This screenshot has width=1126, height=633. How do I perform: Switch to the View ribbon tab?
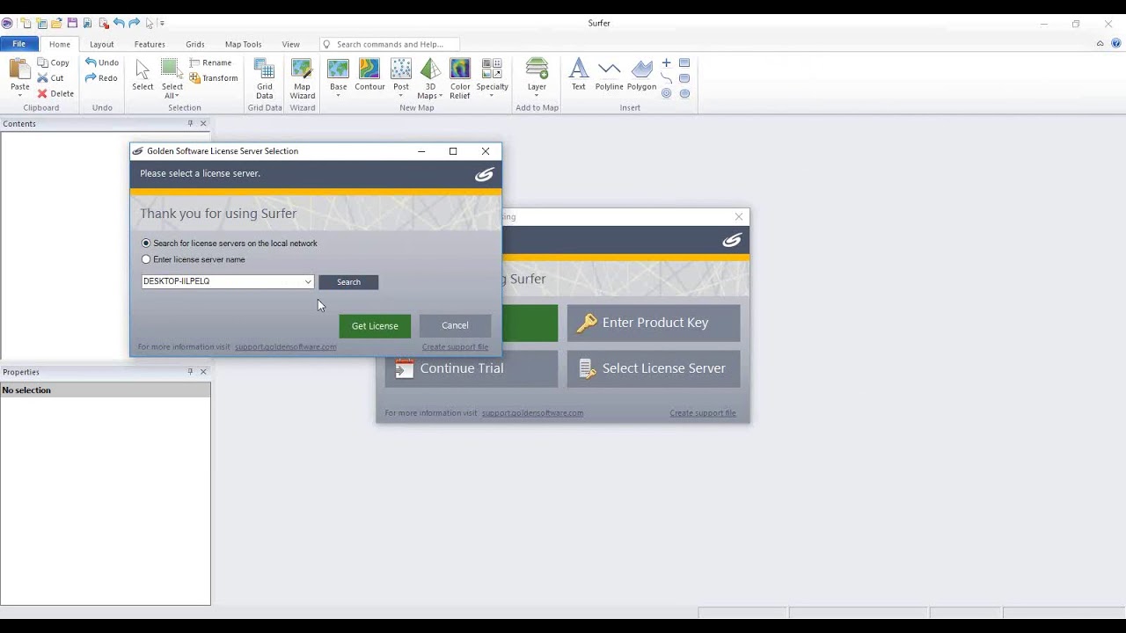pyautogui.click(x=290, y=44)
